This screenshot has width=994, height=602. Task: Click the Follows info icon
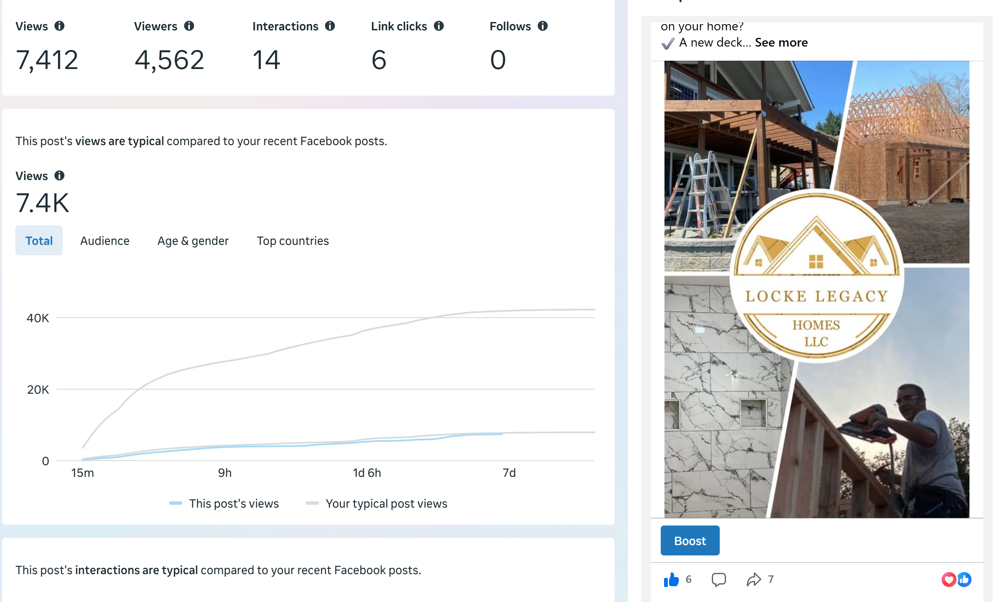click(543, 26)
